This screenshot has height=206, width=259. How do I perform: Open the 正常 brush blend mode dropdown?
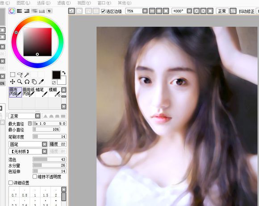click(x=38, y=116)
